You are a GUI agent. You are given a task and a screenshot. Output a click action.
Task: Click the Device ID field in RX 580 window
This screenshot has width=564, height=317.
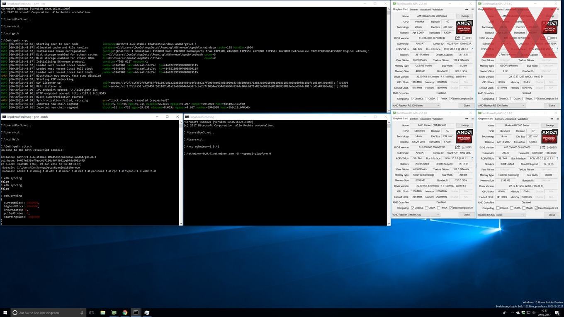click(x=545, y=153)
